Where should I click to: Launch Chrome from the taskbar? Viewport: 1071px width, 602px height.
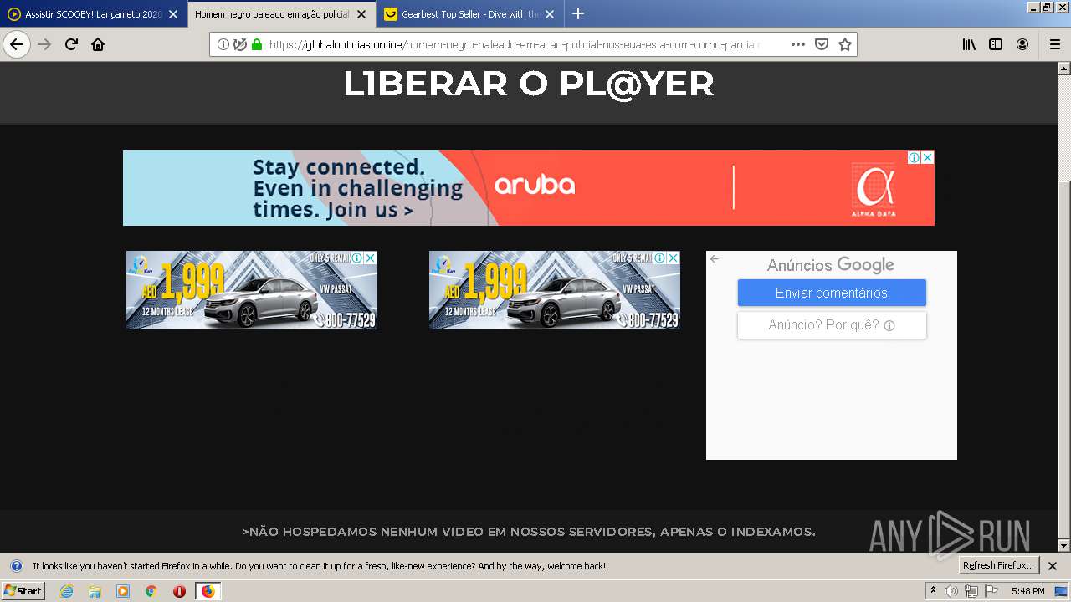point(151,591)
